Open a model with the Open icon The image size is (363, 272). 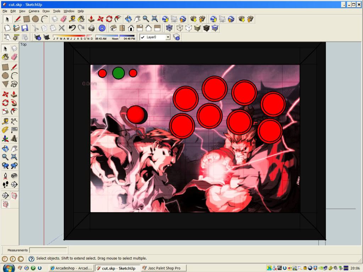point(16,28)
